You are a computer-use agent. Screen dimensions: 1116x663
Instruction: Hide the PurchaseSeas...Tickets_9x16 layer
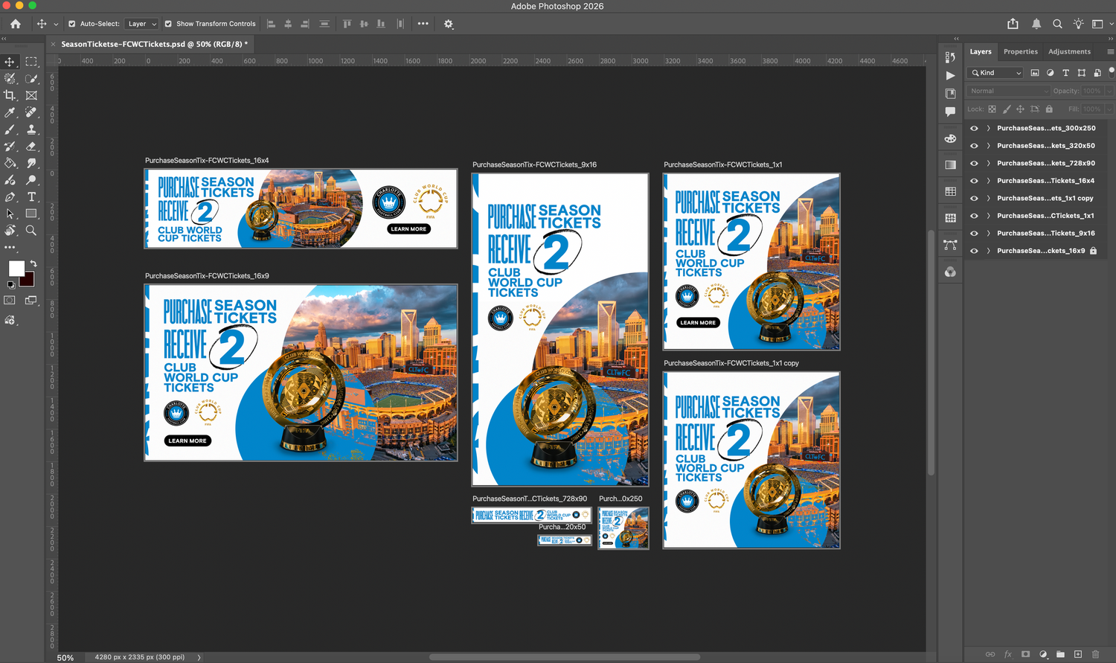pos(974,233)
